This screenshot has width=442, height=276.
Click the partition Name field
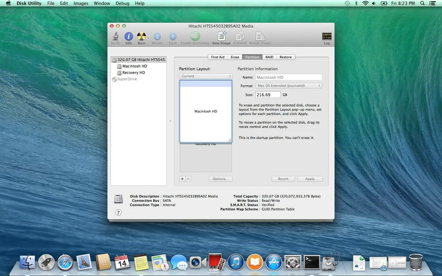289,77
